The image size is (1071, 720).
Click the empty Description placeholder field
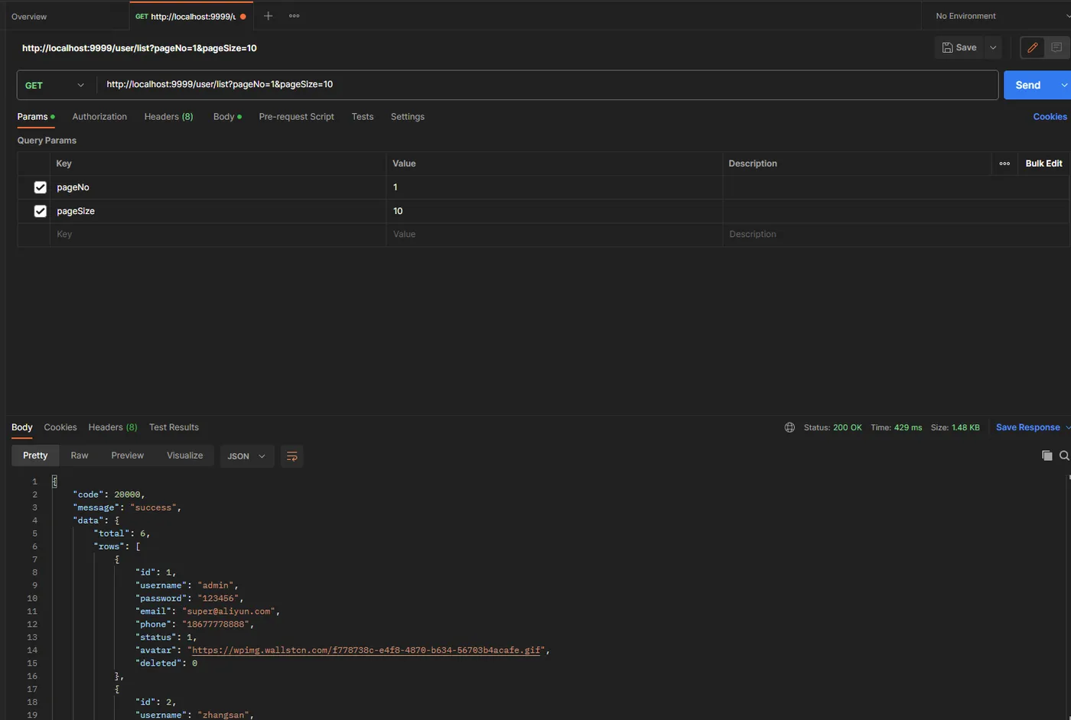click(x=895, y=235)
